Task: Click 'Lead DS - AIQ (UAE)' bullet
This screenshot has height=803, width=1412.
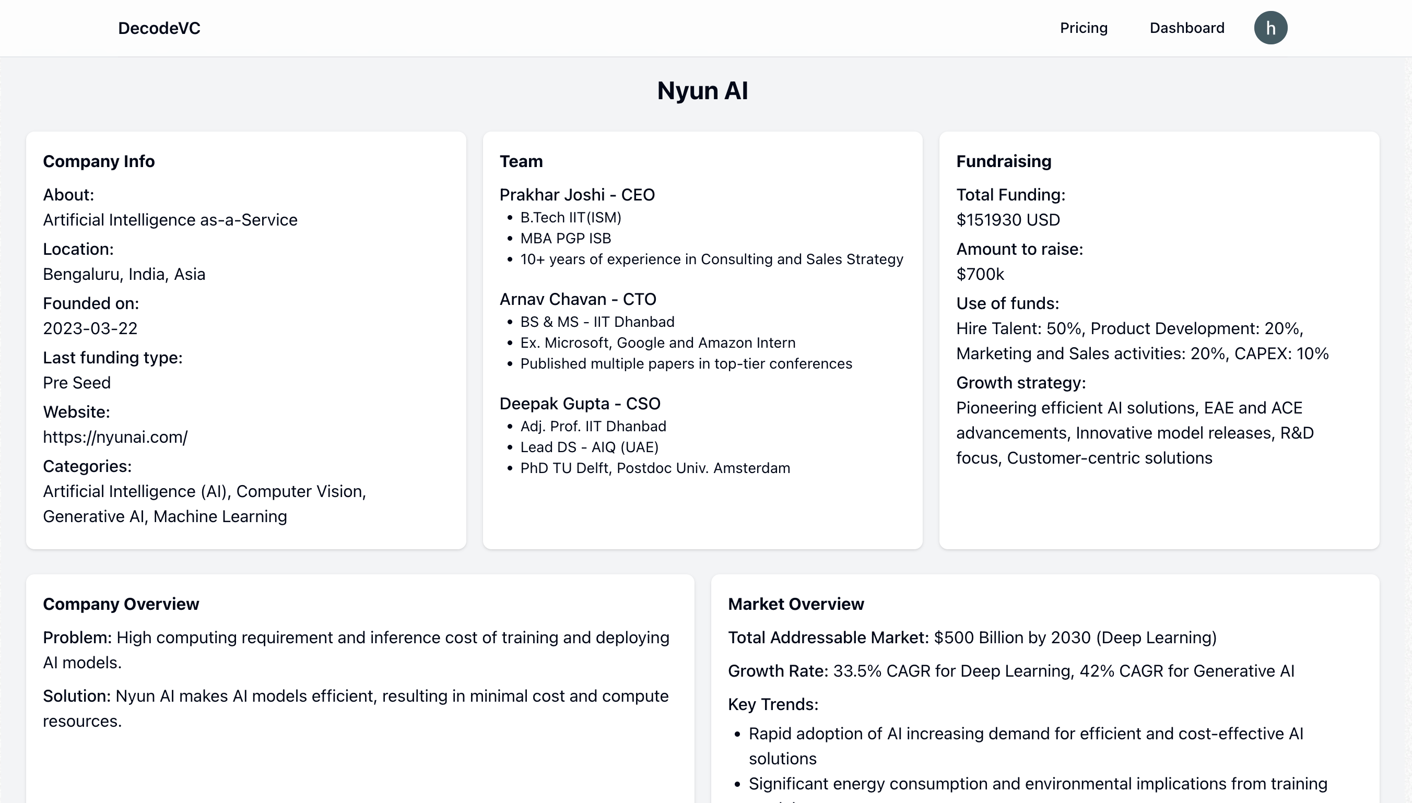Action: coord(589,447)
